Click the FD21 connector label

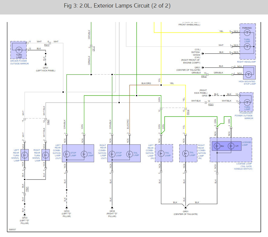(x=211, y=104)
